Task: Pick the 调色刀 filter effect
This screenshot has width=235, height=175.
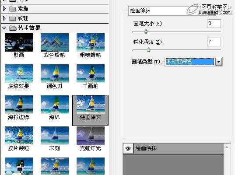Action: tap(55, 73)
